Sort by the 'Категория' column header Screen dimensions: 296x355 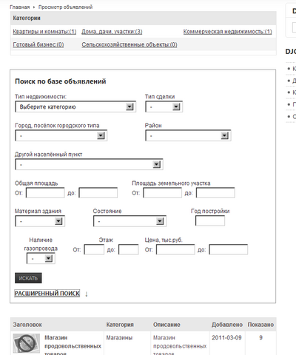120,325
